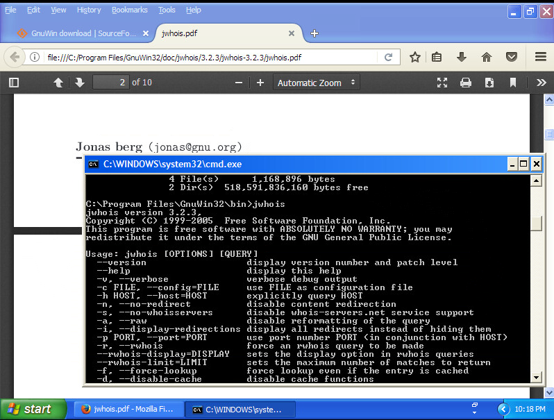
Task: Go to next PDF page
Action: click(x=80, y=83)
